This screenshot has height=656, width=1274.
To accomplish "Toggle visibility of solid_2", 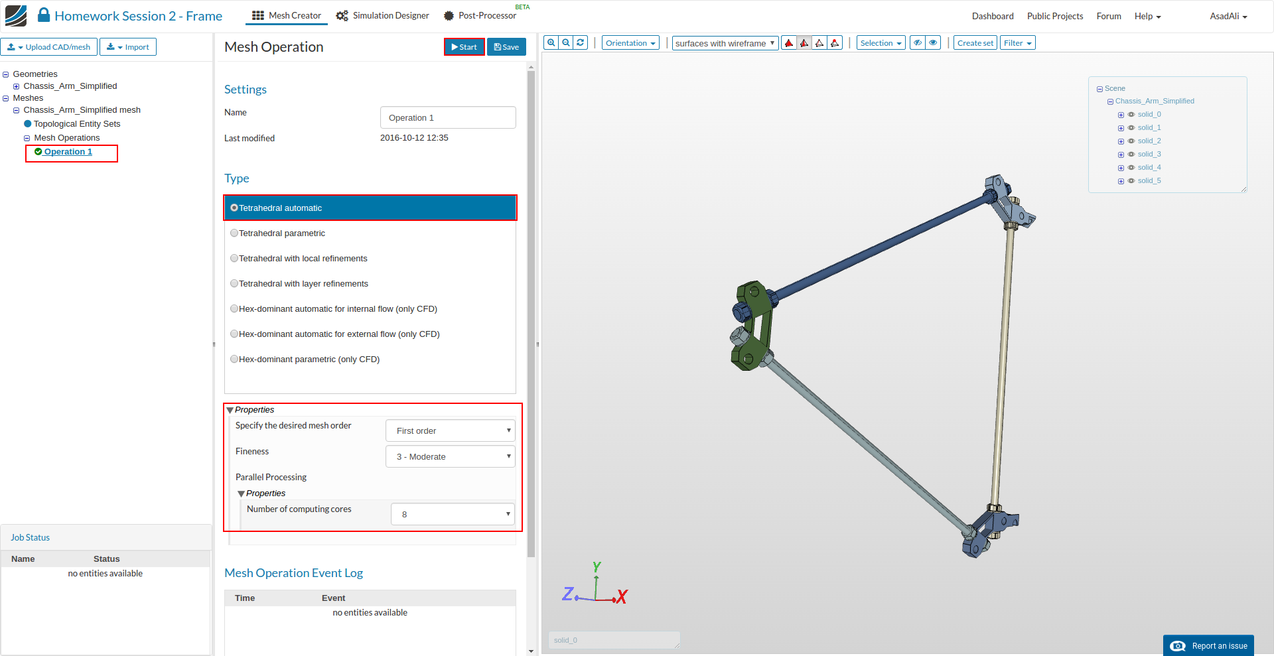I will (x=1131, y=141).
